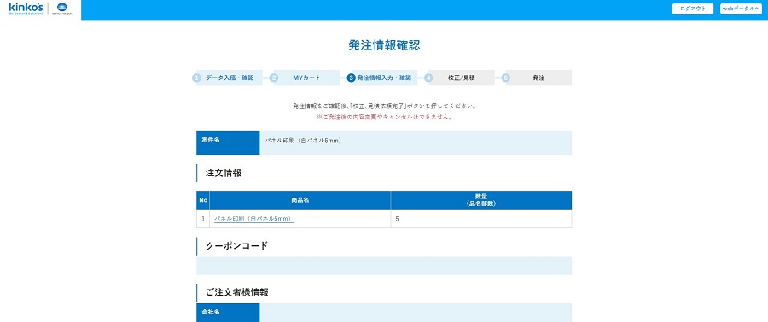Click the kinko's logo
This screenshot has height=322, width=768.
pyautogui.click(x=26, y=9)
